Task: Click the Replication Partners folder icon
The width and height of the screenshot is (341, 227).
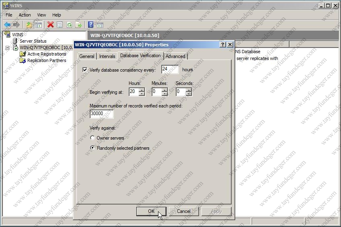Action: 23,60
